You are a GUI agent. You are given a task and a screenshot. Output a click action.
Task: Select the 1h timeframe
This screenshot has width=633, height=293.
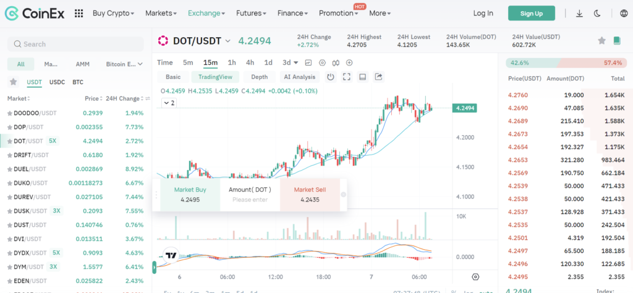click(x=232, y=62)
